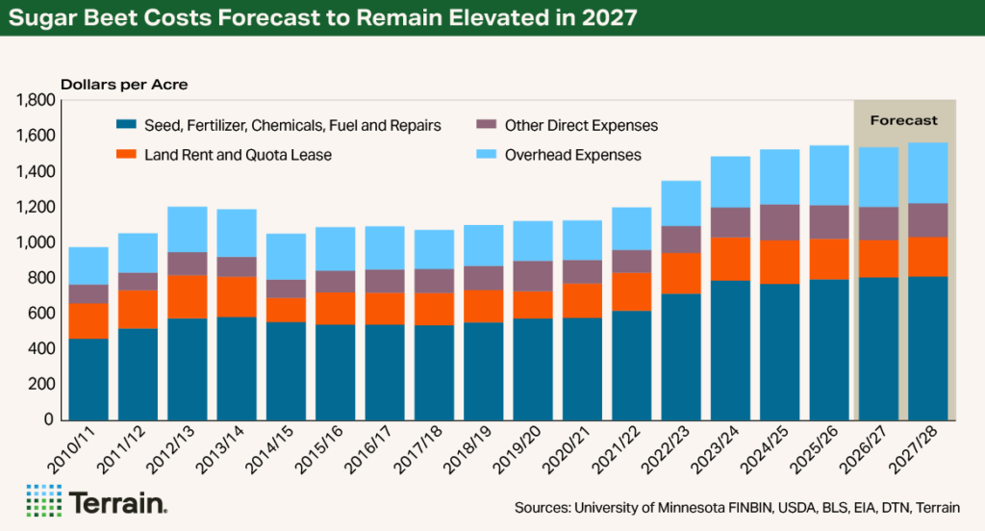Select the 'Overhead Expenses' legend label

pyautogui.click(x=573, y=155)
